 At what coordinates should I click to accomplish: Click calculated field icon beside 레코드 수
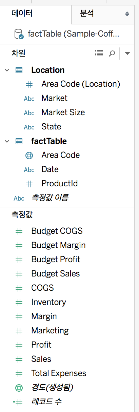(x=18, y=402)
